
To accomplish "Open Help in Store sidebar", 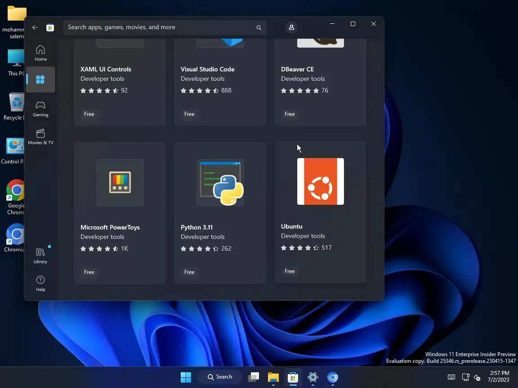I will (40, 283).
